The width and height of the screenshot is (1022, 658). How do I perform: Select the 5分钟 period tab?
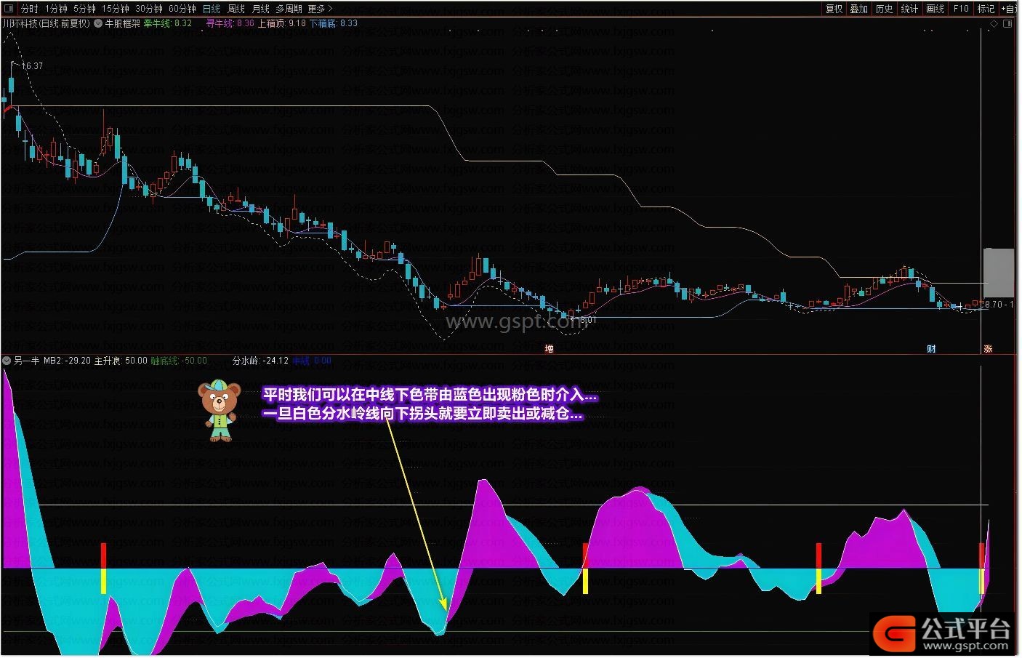pos(84,9)
